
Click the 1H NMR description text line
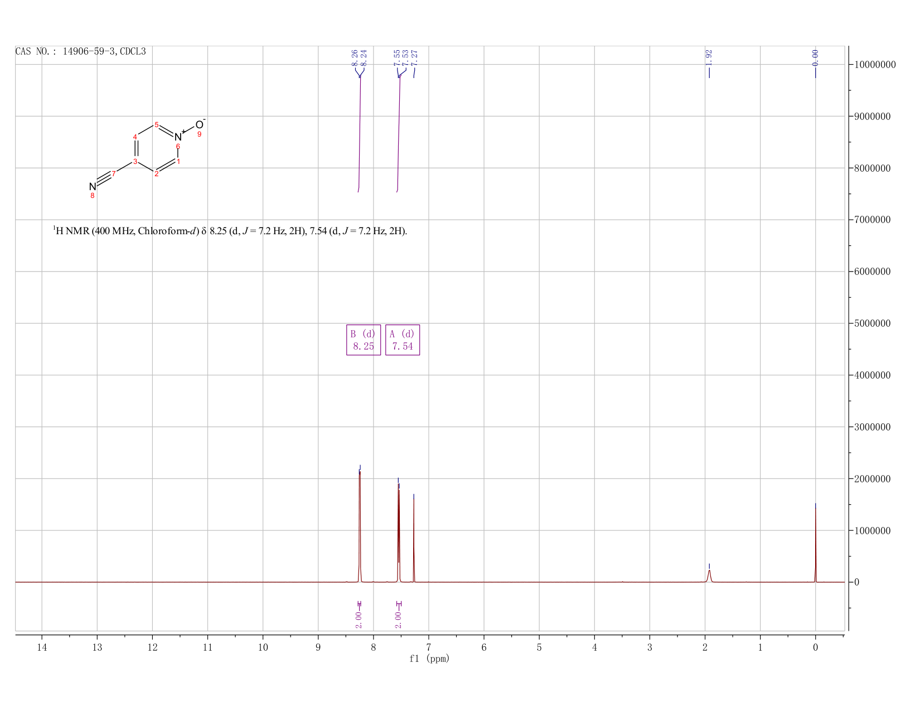tap(230, 230)
